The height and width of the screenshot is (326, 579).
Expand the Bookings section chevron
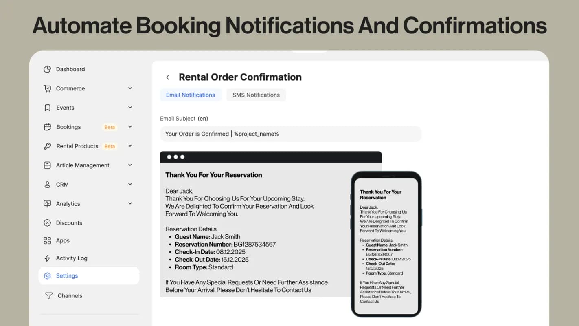click(130, 127)
